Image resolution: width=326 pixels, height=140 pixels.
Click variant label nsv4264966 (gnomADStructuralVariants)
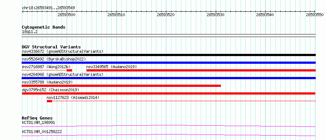[63, 74]
